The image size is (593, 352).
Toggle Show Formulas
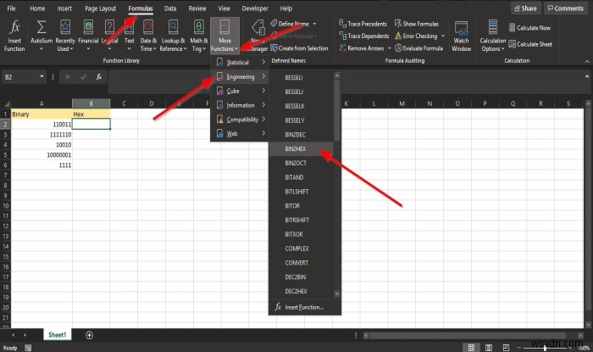pyautogui.click(x=417, y=24)
